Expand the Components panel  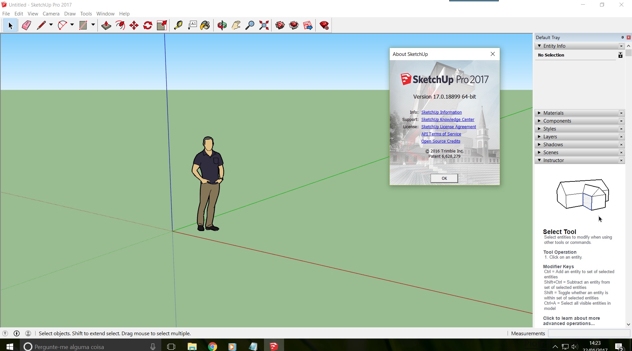[x=539, y=121]
